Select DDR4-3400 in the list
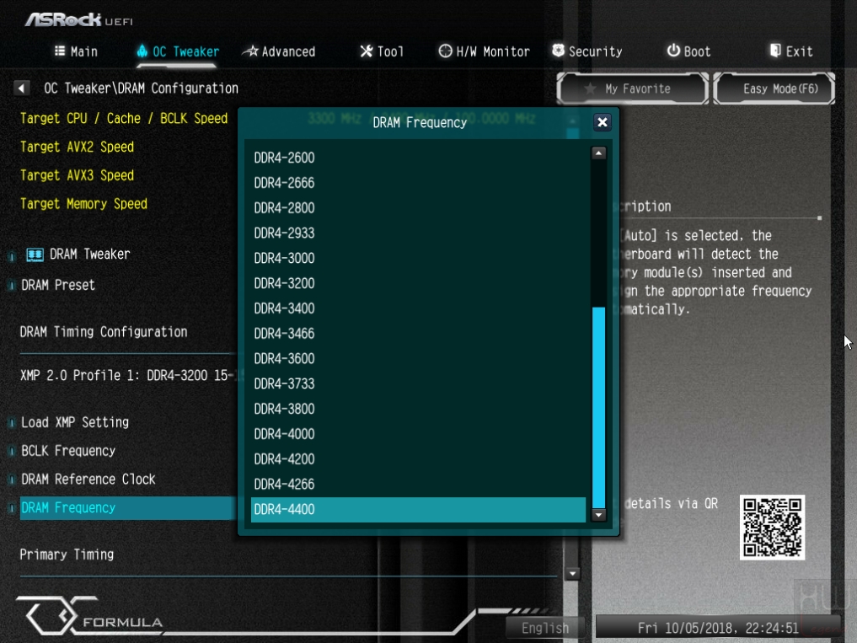The height and width of the screenshot is (643, 857). pyautogui.click(x=418, y=308)
